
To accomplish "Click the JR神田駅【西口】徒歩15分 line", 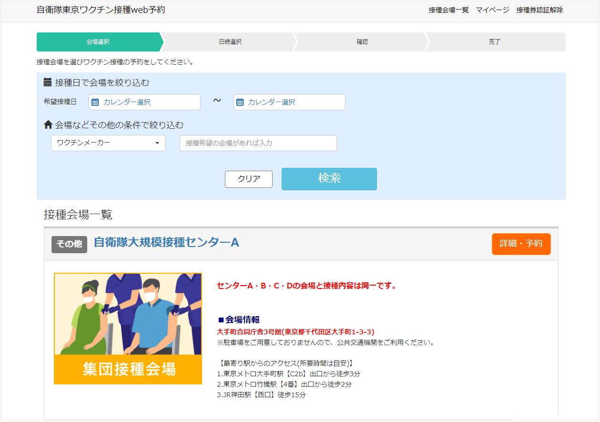I will click(261, 395).
